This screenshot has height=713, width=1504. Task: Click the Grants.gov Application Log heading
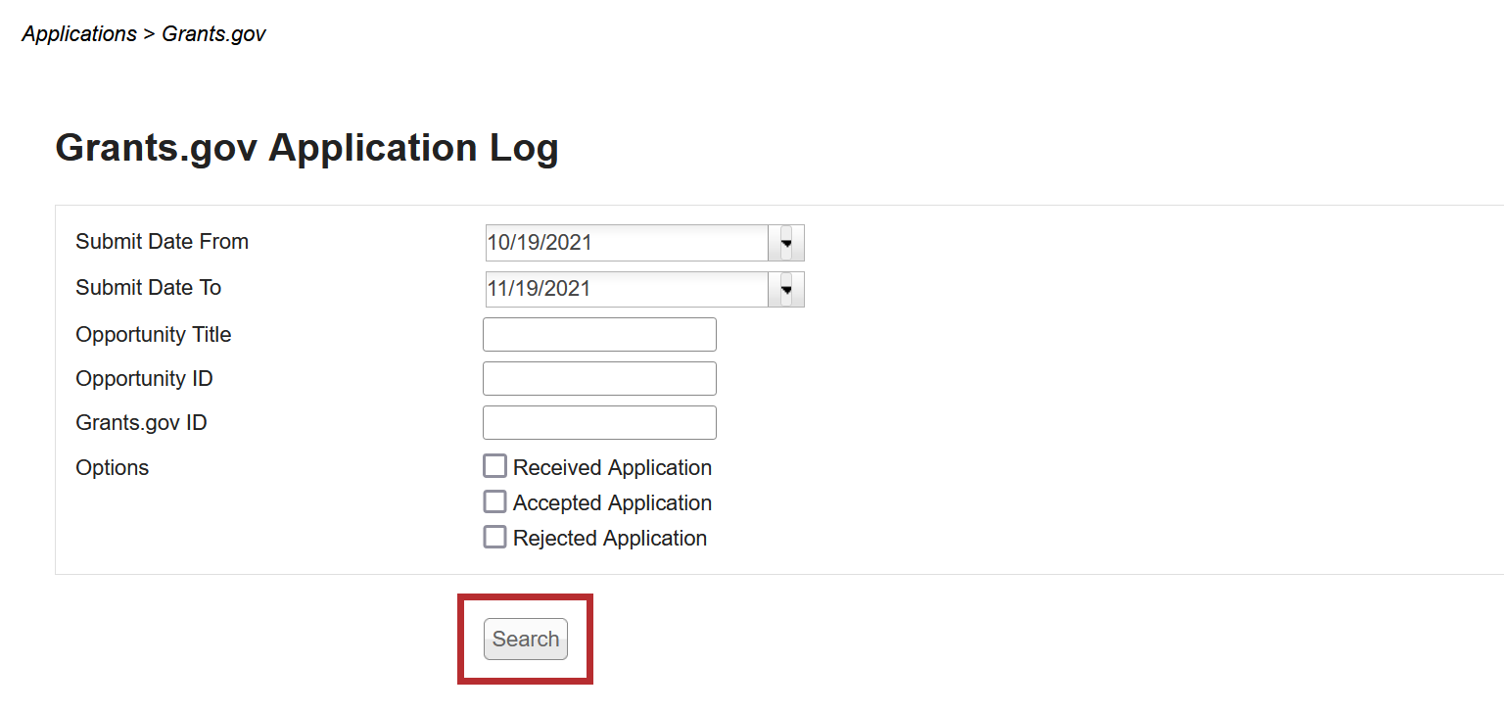[x=306, y=148]
